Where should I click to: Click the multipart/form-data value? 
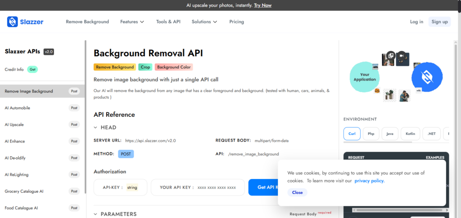point(271,141)
